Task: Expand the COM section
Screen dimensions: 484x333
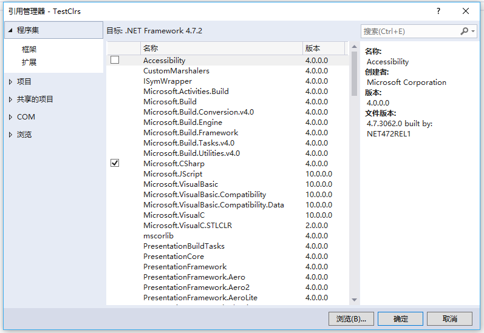Action: pos(10,117)
